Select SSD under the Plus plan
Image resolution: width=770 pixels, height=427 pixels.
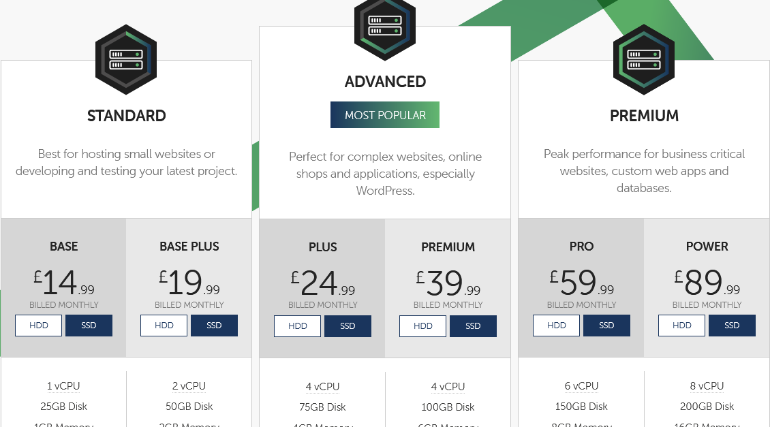(348, 326)
